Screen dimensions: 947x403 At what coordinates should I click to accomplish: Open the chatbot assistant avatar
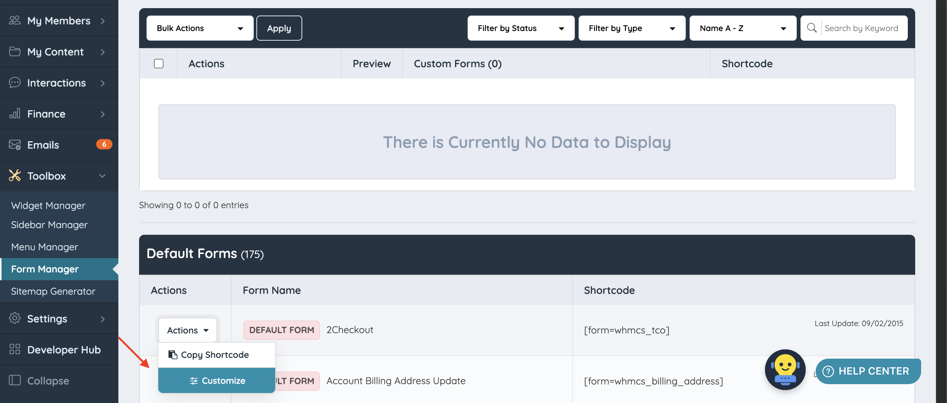(x=785, y=369)
